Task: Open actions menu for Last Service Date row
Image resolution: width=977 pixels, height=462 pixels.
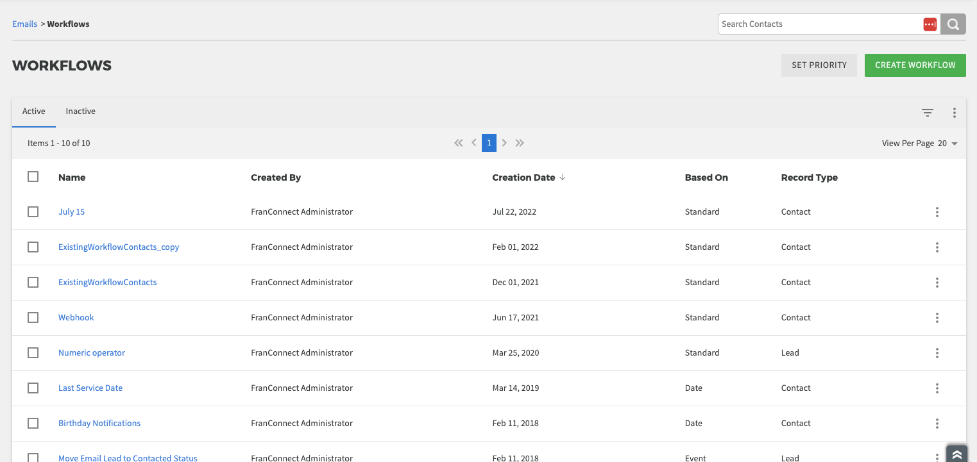Action: 937,388
